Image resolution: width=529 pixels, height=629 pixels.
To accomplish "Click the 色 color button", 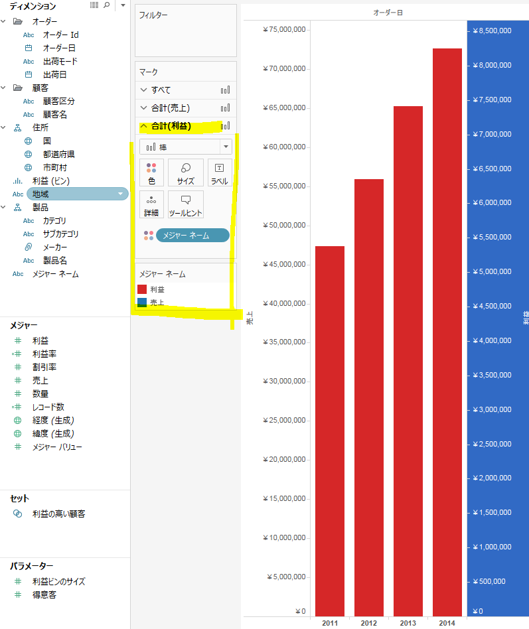I will pos(152,173).
